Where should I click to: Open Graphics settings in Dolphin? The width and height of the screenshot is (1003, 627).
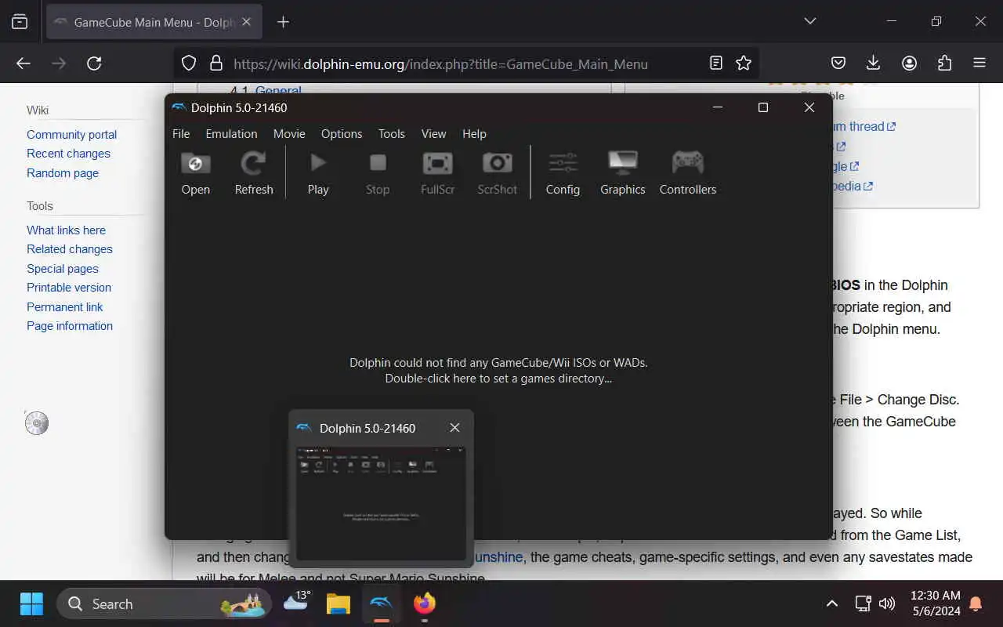pos(623,172)
